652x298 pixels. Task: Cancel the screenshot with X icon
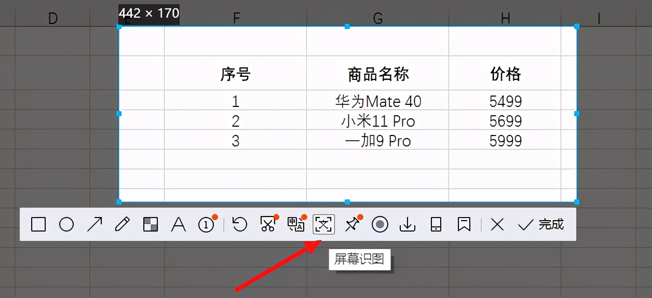pyautogui.click(x=497, y=224)
